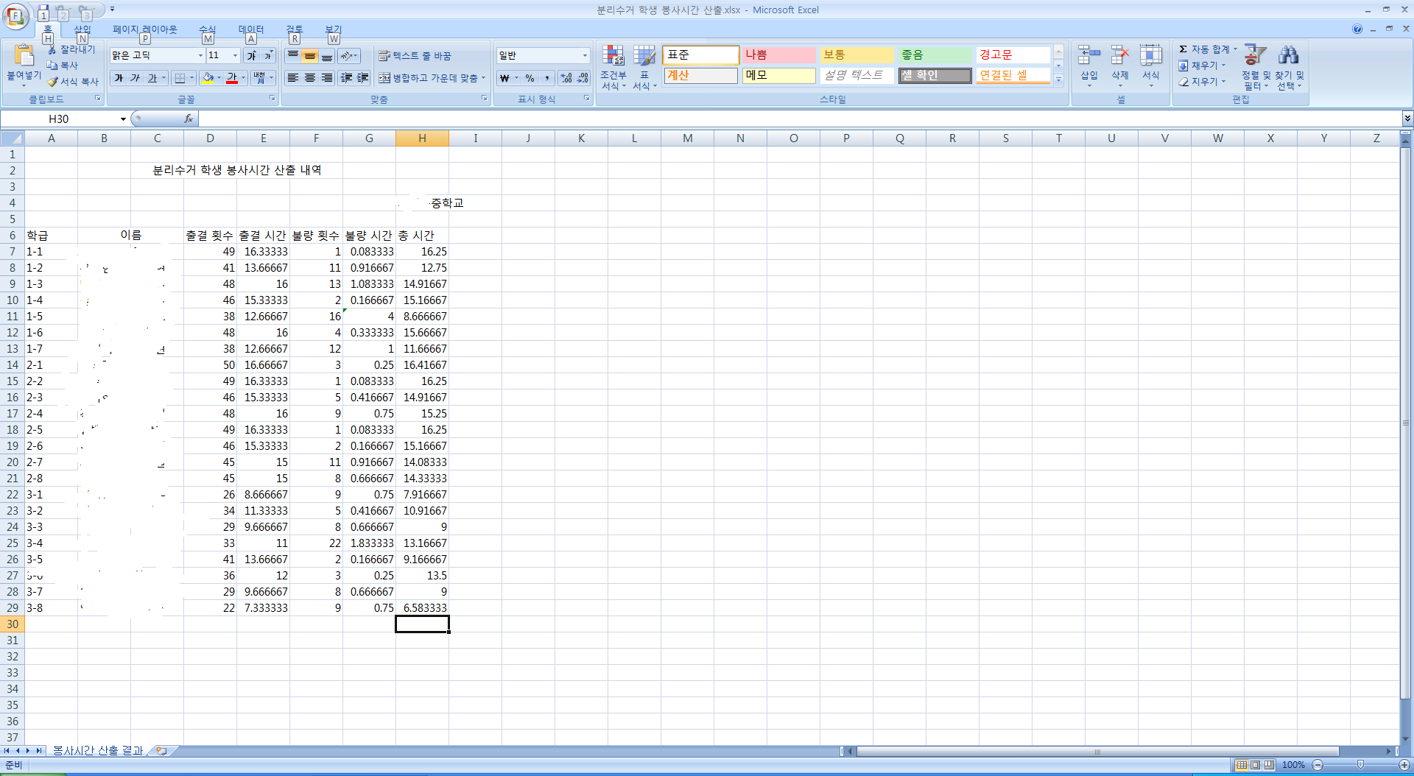Switch to the Data (데이터) ribbon tab
Viewport: 1414px width, 776px height.
(250, 29)
